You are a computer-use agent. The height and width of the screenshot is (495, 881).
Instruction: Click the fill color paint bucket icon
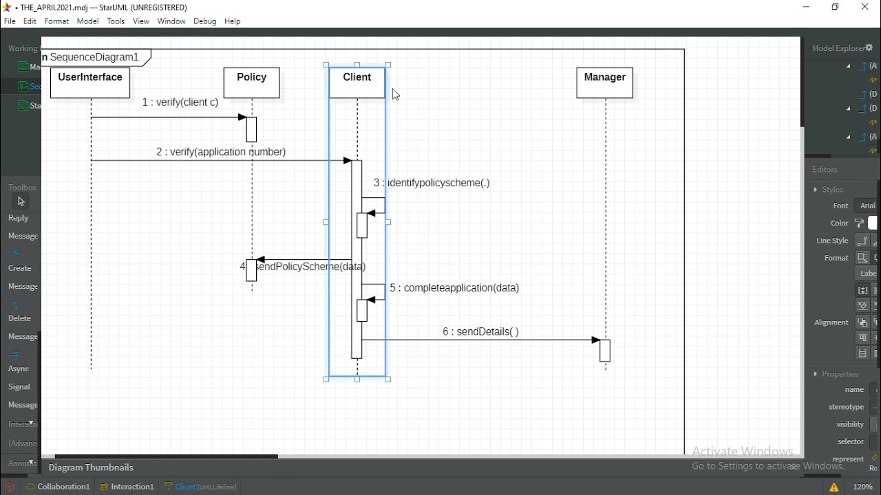(860, 223)
